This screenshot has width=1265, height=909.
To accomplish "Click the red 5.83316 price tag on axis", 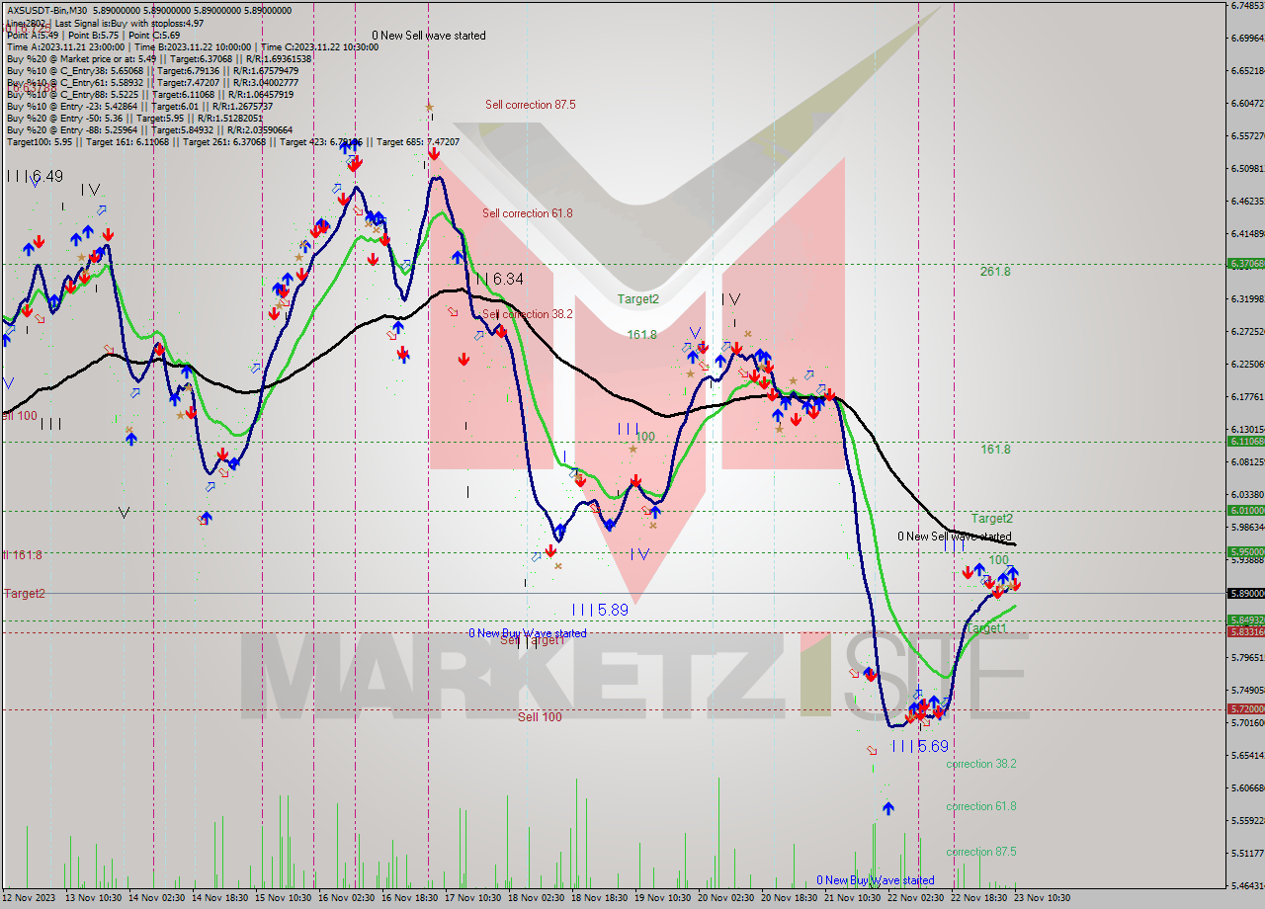I will [x=1245, y=631].
